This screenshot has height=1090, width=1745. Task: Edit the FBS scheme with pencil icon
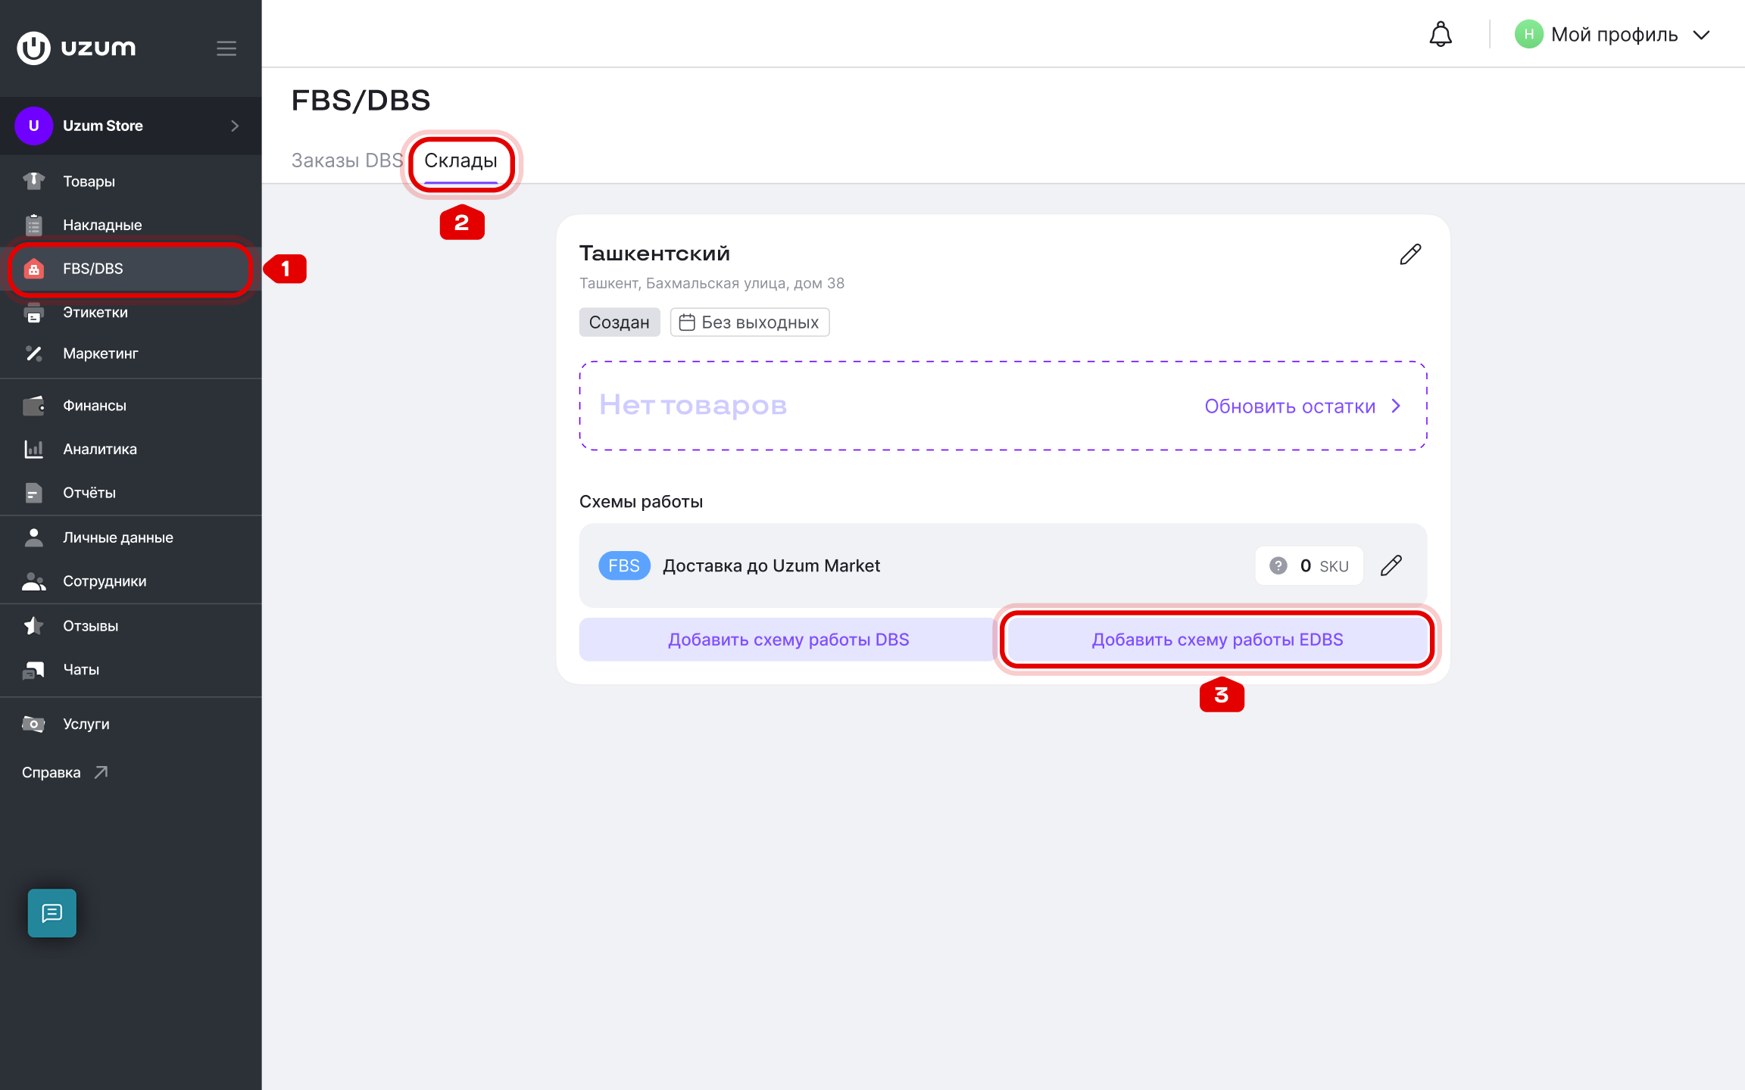point(1391,565)
